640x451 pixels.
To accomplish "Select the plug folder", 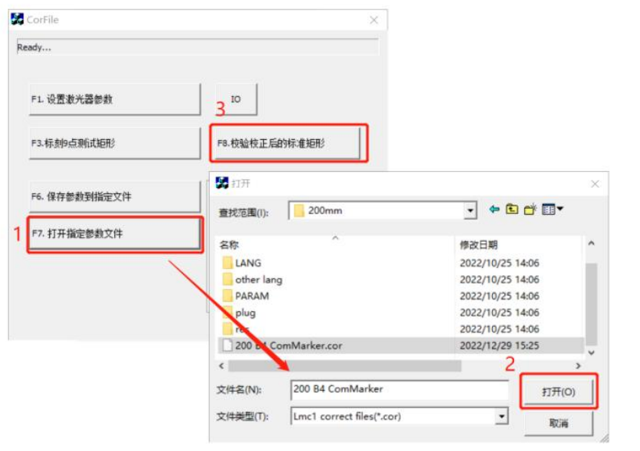I will [x=245, y=313].
